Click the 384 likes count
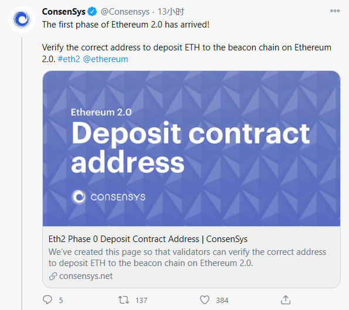 pos(222,301)
